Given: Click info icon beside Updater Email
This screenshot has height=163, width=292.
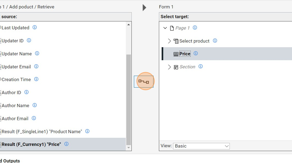Looking at the screenshot, I should [x=36, y=66].
